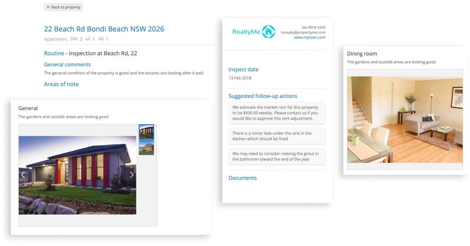Image resolution: width=470 pixels, height=246 pixels.
Task: Click the bathroom count bathtub icon
Action: (88, 39)
